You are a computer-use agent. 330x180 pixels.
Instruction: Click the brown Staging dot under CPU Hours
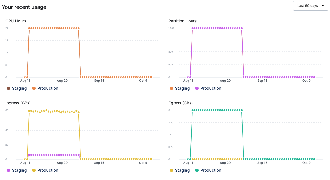(x=9, y=88)
